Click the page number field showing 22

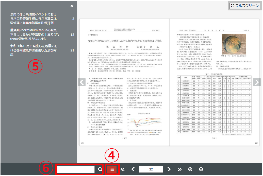coord(151,169)
